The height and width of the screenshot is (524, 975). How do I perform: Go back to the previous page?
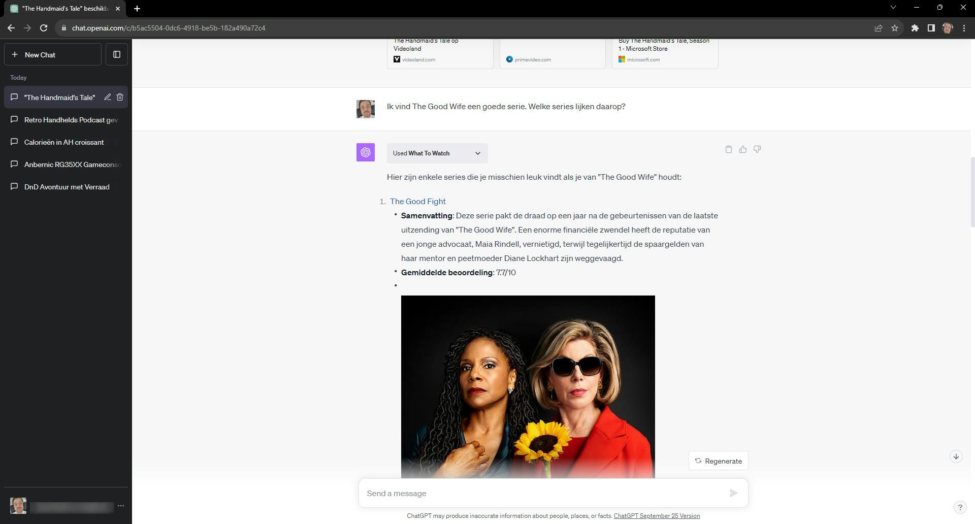tap(11, 28)
